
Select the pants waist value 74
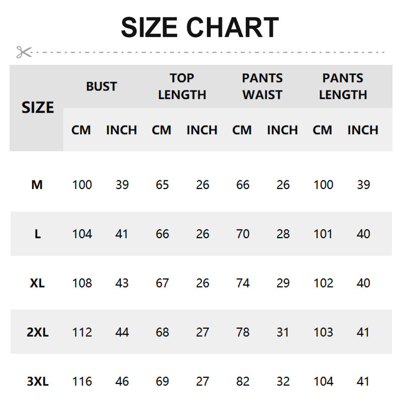(x=243, y=283)
